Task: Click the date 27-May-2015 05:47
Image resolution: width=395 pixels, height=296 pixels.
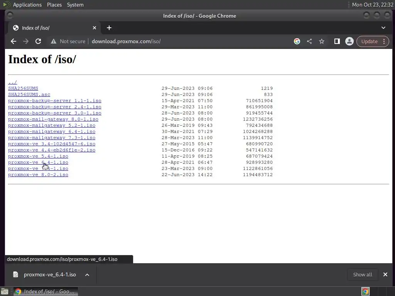Action: [187, 144]
